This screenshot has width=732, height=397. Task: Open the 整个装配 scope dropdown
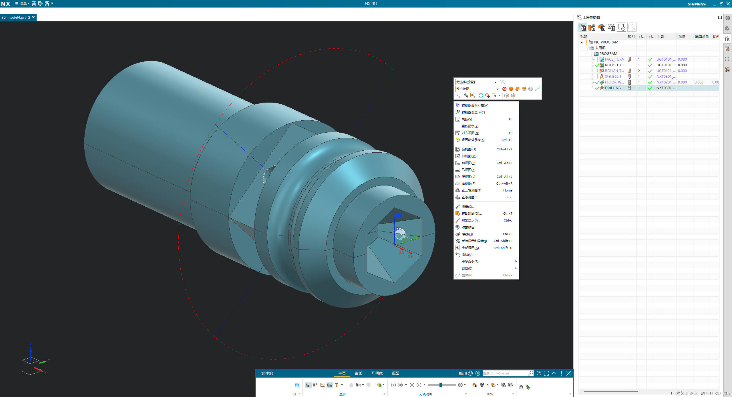(497, 89)
